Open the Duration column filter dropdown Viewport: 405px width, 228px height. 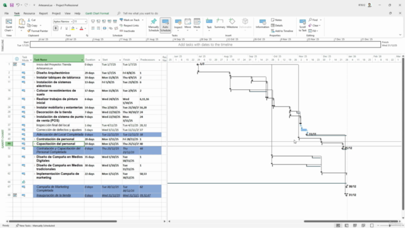(99, 60)
